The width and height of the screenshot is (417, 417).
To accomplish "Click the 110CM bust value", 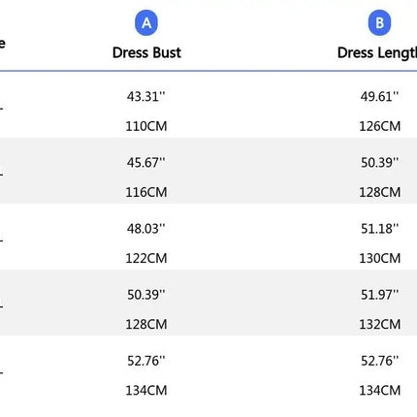I will (146, 126).
